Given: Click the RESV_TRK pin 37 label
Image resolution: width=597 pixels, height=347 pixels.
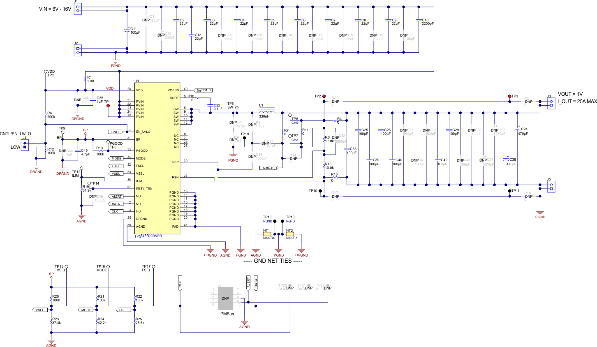Looking at the screenshot, I should (x=144, y=189).
